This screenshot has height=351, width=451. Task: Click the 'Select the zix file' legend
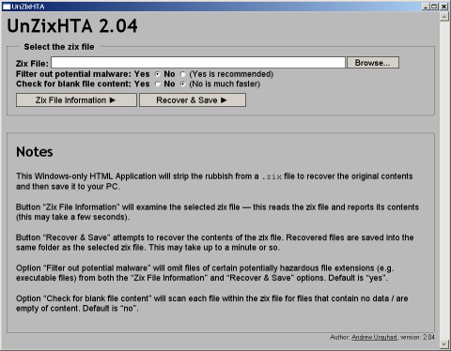pos(59,47)
